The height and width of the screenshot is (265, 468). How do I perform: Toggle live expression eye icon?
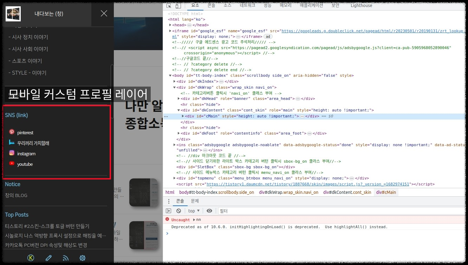click(x=209, y=211)
